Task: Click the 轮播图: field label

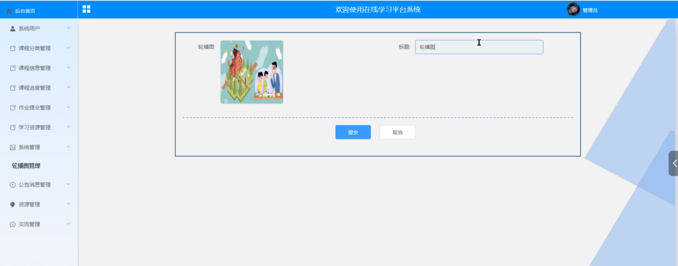Action: click(206, 47)
